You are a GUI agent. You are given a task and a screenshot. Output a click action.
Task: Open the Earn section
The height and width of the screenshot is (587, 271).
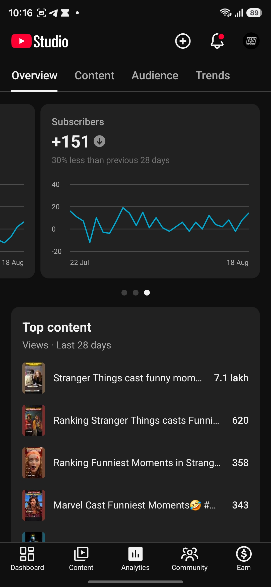[244, 559]
